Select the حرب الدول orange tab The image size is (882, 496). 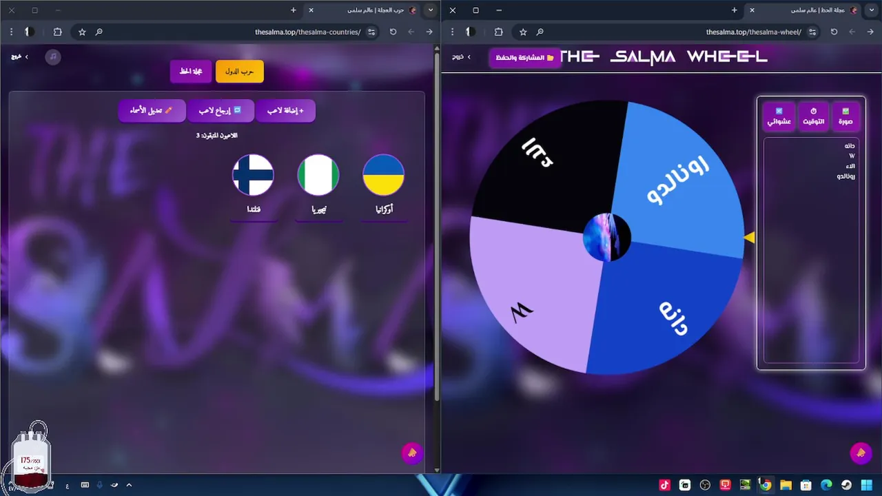pyautogui.click(x=240, y=72)
